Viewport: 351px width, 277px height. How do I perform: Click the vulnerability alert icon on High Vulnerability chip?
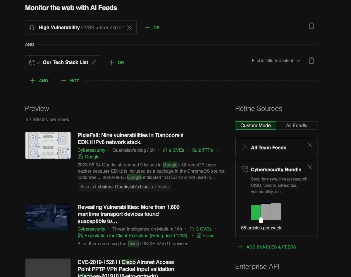point(32,27)
